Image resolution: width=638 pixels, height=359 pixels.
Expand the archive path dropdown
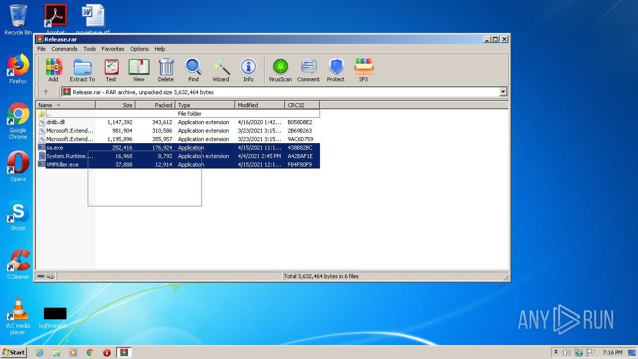[503, 92]
